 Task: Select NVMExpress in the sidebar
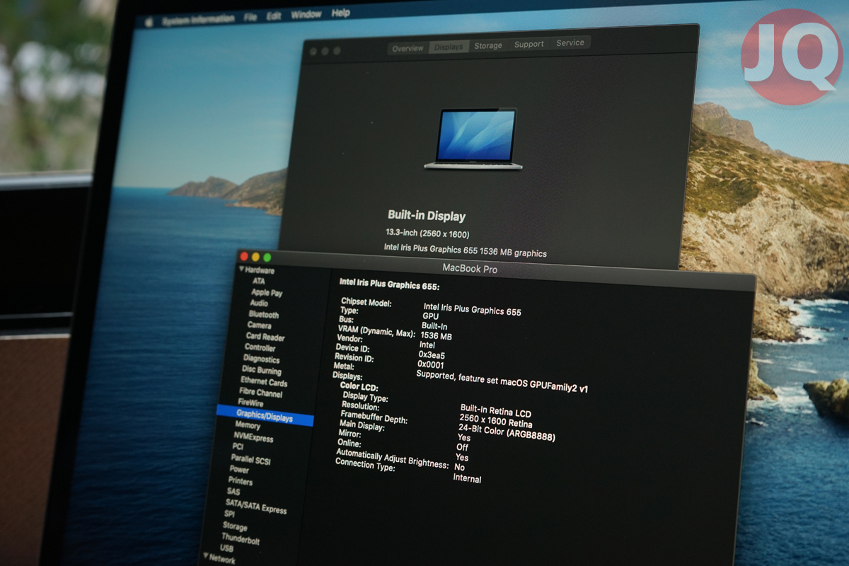(x=253, y=437)
